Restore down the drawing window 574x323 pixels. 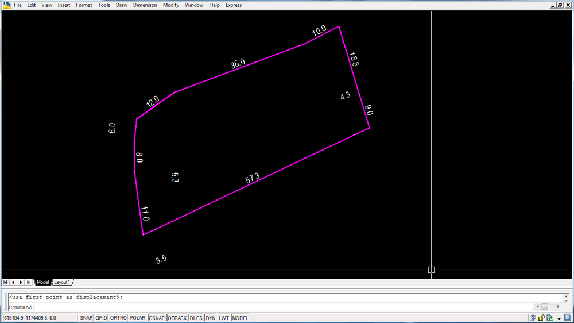click(560, 5)
